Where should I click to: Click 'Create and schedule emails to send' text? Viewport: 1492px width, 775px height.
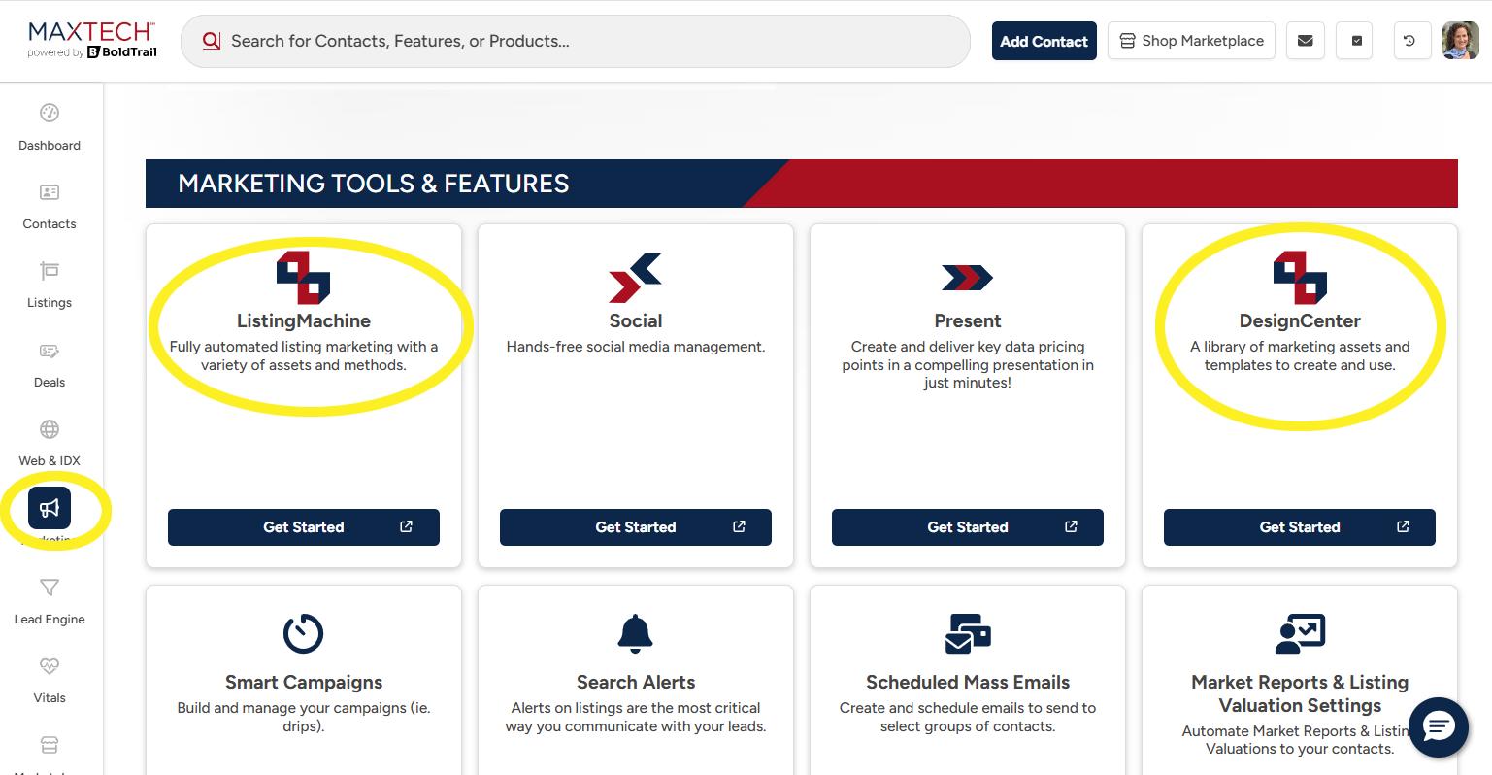[968, 718]
